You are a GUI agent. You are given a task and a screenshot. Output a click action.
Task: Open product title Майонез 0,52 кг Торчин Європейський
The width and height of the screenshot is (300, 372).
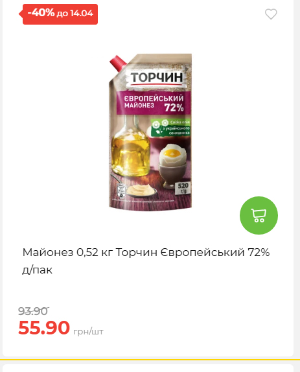pyautogui.click(x=146, y=261)
